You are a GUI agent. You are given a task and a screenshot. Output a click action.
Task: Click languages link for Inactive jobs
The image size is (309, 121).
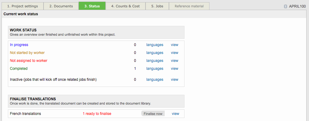[155, 80]
